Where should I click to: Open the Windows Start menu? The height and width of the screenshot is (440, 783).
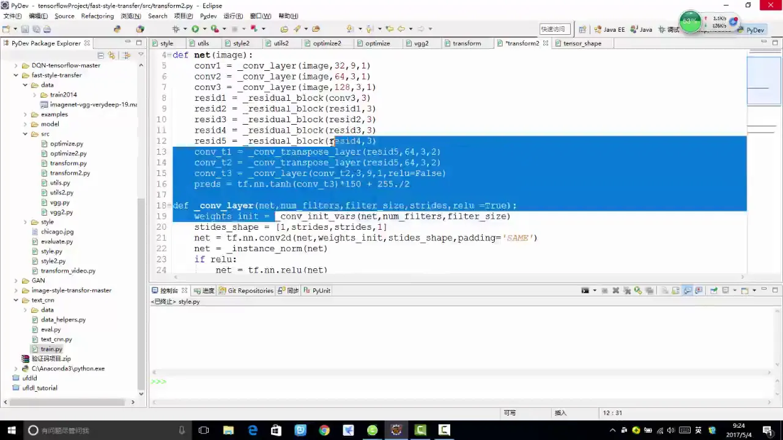pos(11,430)
